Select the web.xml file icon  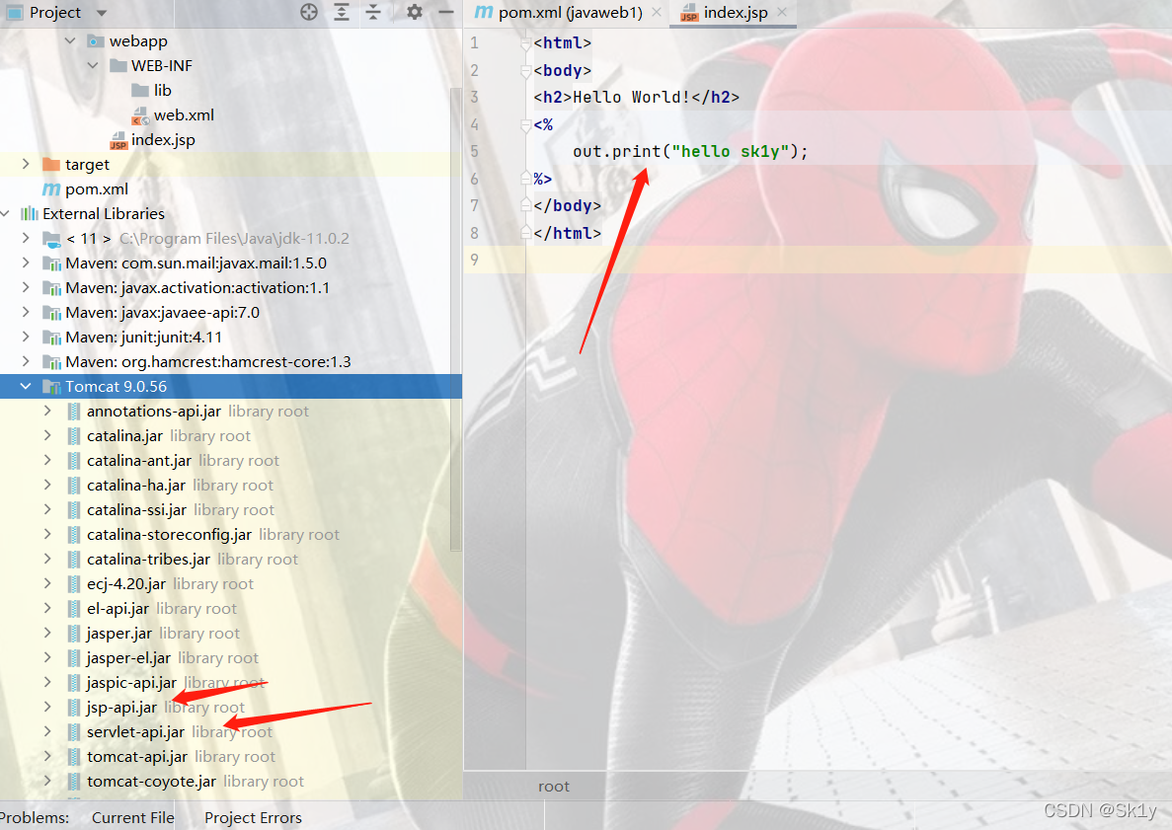point(140,115)
